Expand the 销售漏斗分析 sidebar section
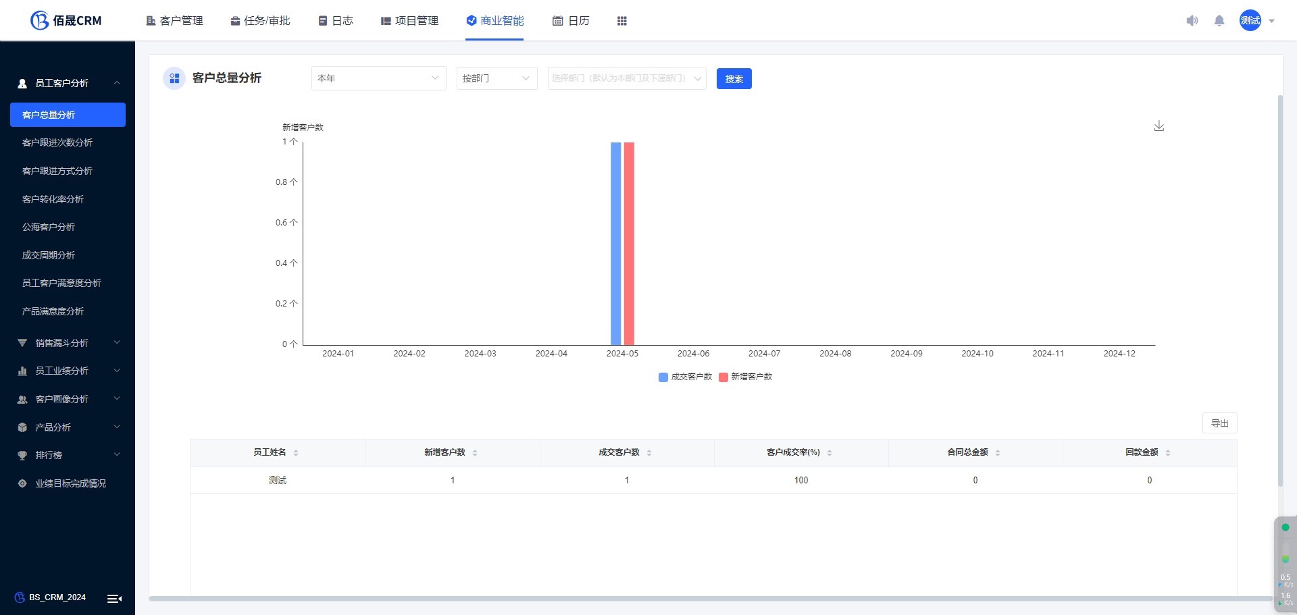The width and height of the screenshot is (1297, 615). pos(68,343)
